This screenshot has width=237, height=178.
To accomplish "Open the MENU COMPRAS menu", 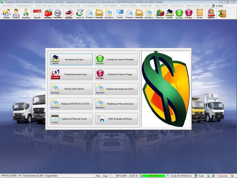I will pos(129,6).
